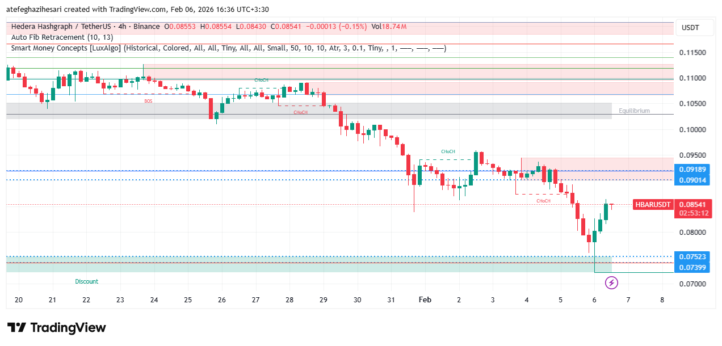Viewport: 722px width, 346px height.
Task: Click the date 29 on time axis
Action: tap(323, 300)
